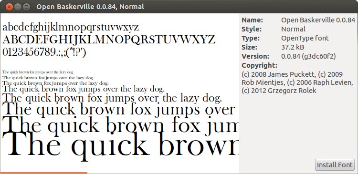Click the 'Copyright:' label

(259, 65)
